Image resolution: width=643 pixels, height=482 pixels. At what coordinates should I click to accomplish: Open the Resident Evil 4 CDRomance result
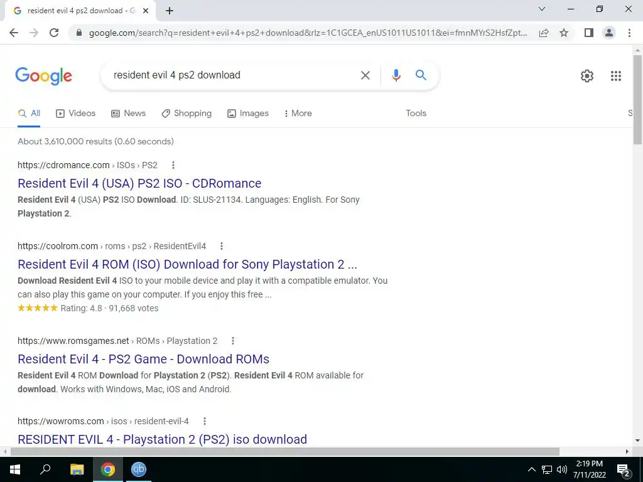(139, 183)
